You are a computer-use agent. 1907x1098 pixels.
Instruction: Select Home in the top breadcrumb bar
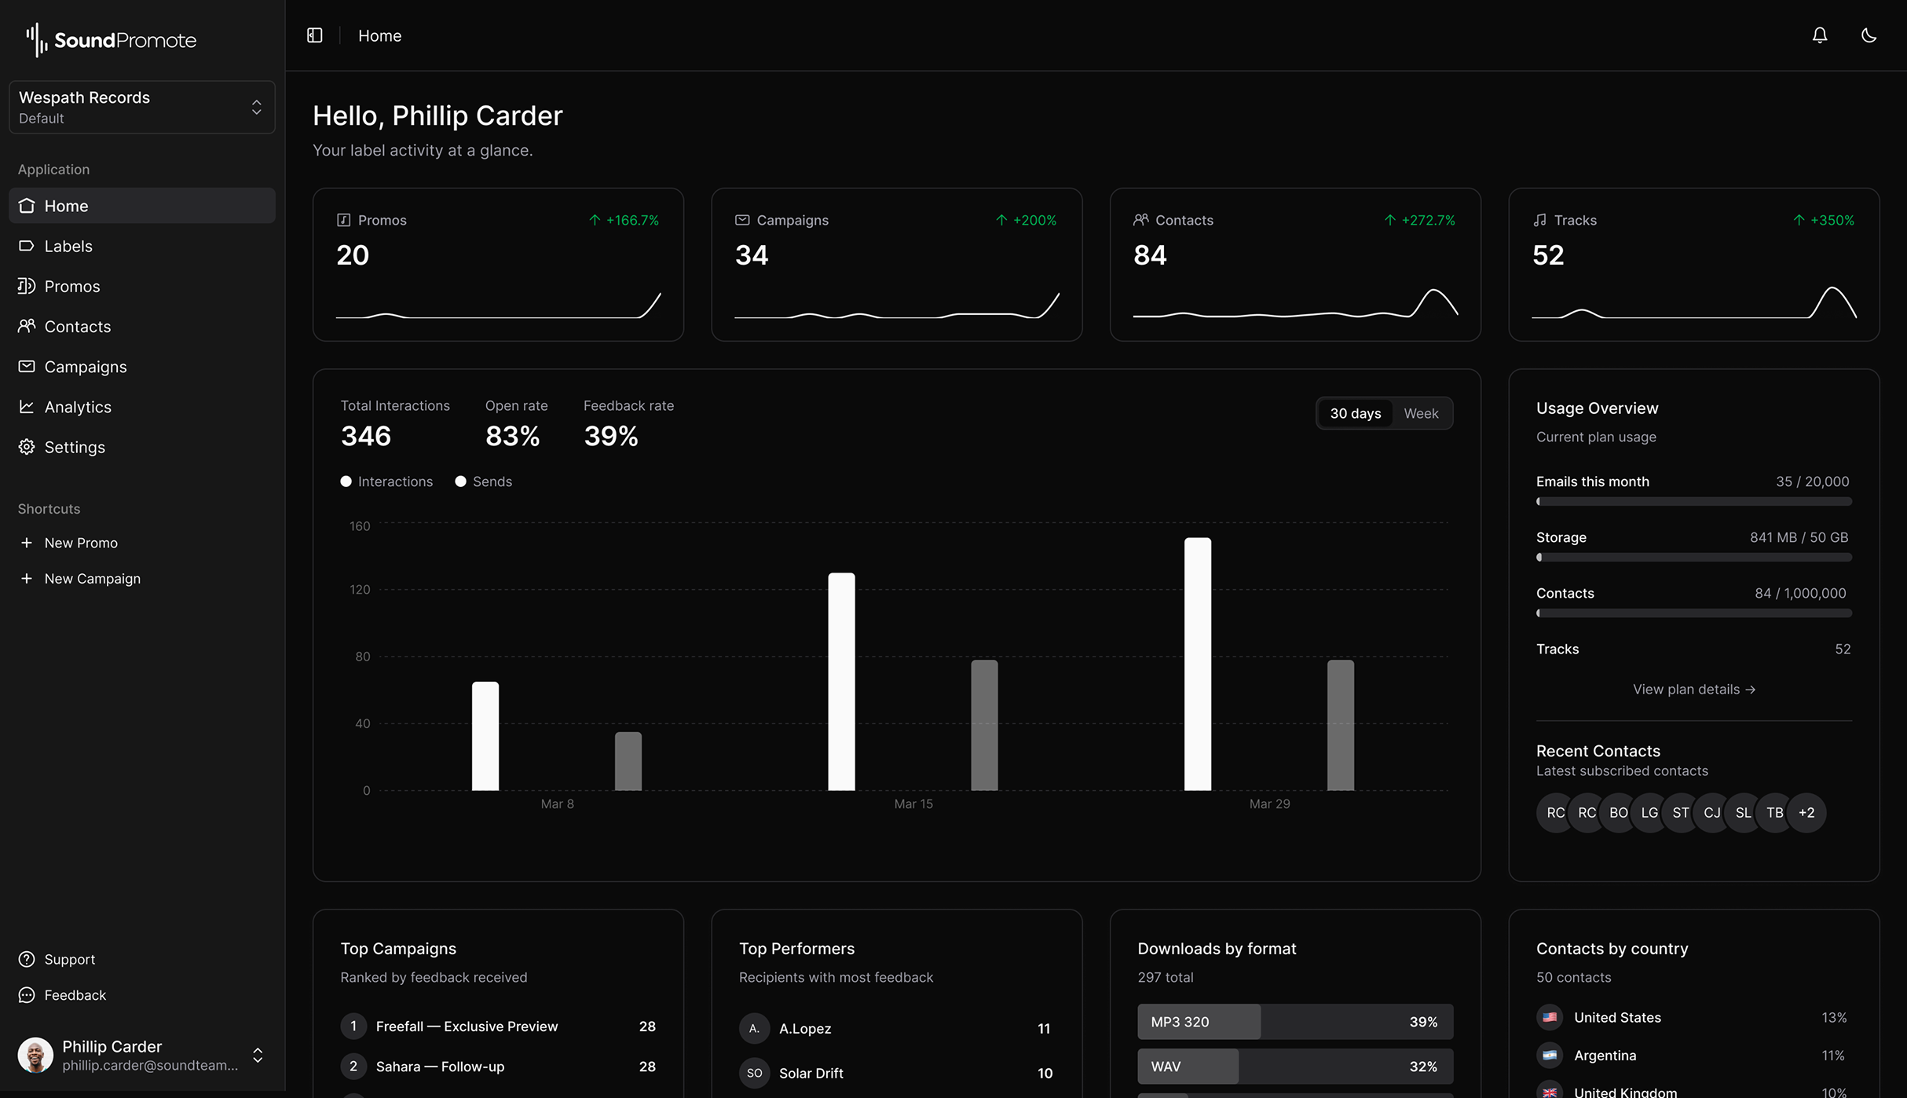pos(379,35)
